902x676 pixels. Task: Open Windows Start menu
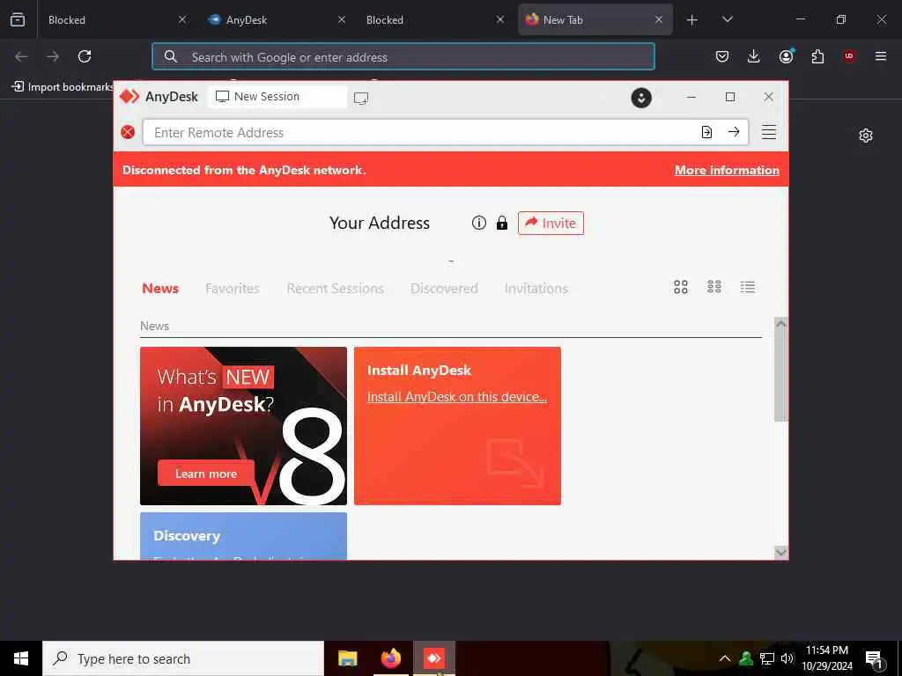click(x=21, y=658)
